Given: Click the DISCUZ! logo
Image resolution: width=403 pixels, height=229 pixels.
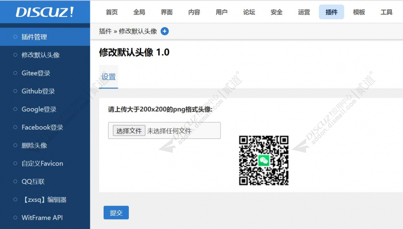Looking at the screenshot, I should point(45,12).
